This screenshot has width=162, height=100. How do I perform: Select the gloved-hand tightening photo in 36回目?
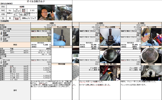coord(110,73)
